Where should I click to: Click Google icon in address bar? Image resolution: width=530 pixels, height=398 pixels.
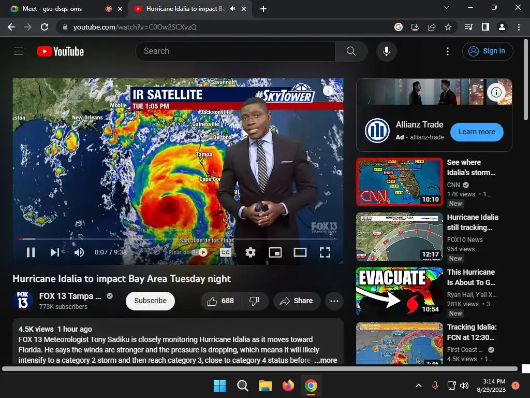click(x=399, y=27)
